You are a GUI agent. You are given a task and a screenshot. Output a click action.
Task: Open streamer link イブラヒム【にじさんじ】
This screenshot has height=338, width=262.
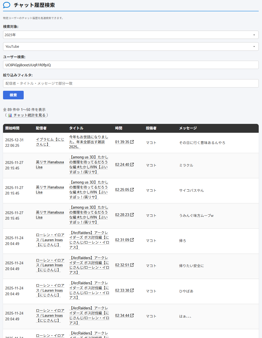(x=50, y=142)
